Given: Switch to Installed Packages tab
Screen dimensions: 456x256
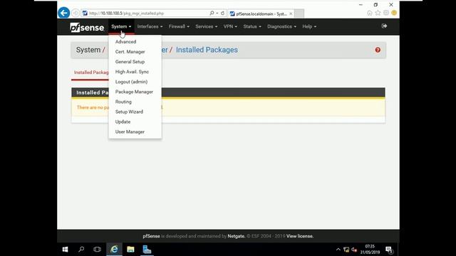Looking at the screenshot, I should (90, 73).
